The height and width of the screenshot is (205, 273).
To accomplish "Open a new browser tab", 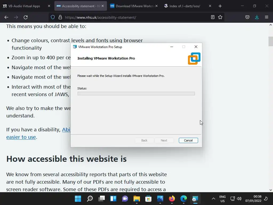I will tap(220, 6).
